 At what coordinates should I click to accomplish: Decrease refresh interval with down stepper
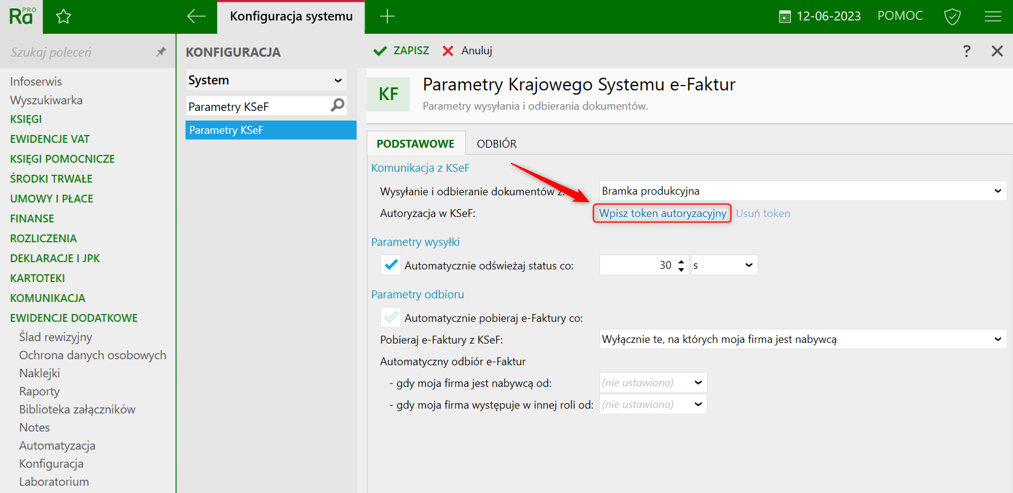point(681,269)
